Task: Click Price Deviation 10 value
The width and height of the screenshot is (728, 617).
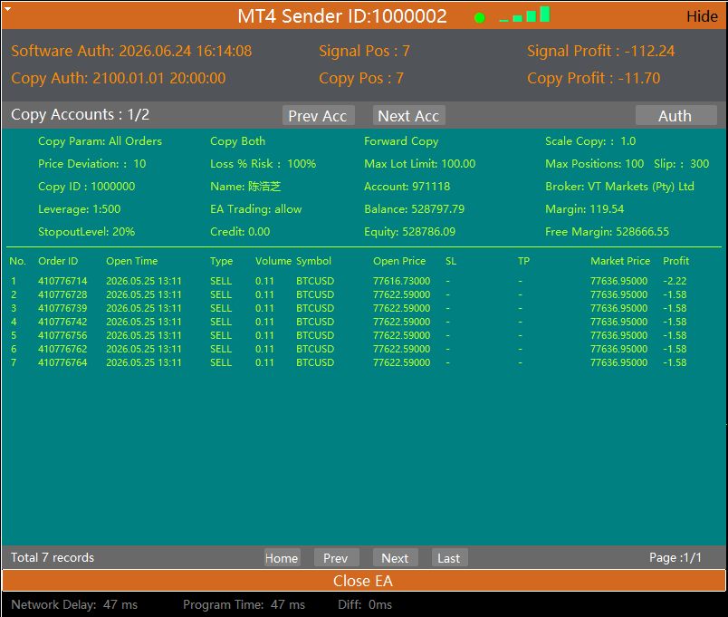Action: (x=139, y=164)
